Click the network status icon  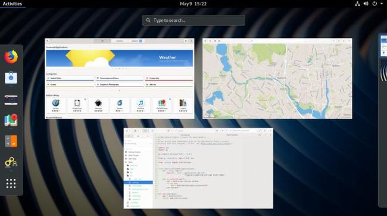pos(357,4)
